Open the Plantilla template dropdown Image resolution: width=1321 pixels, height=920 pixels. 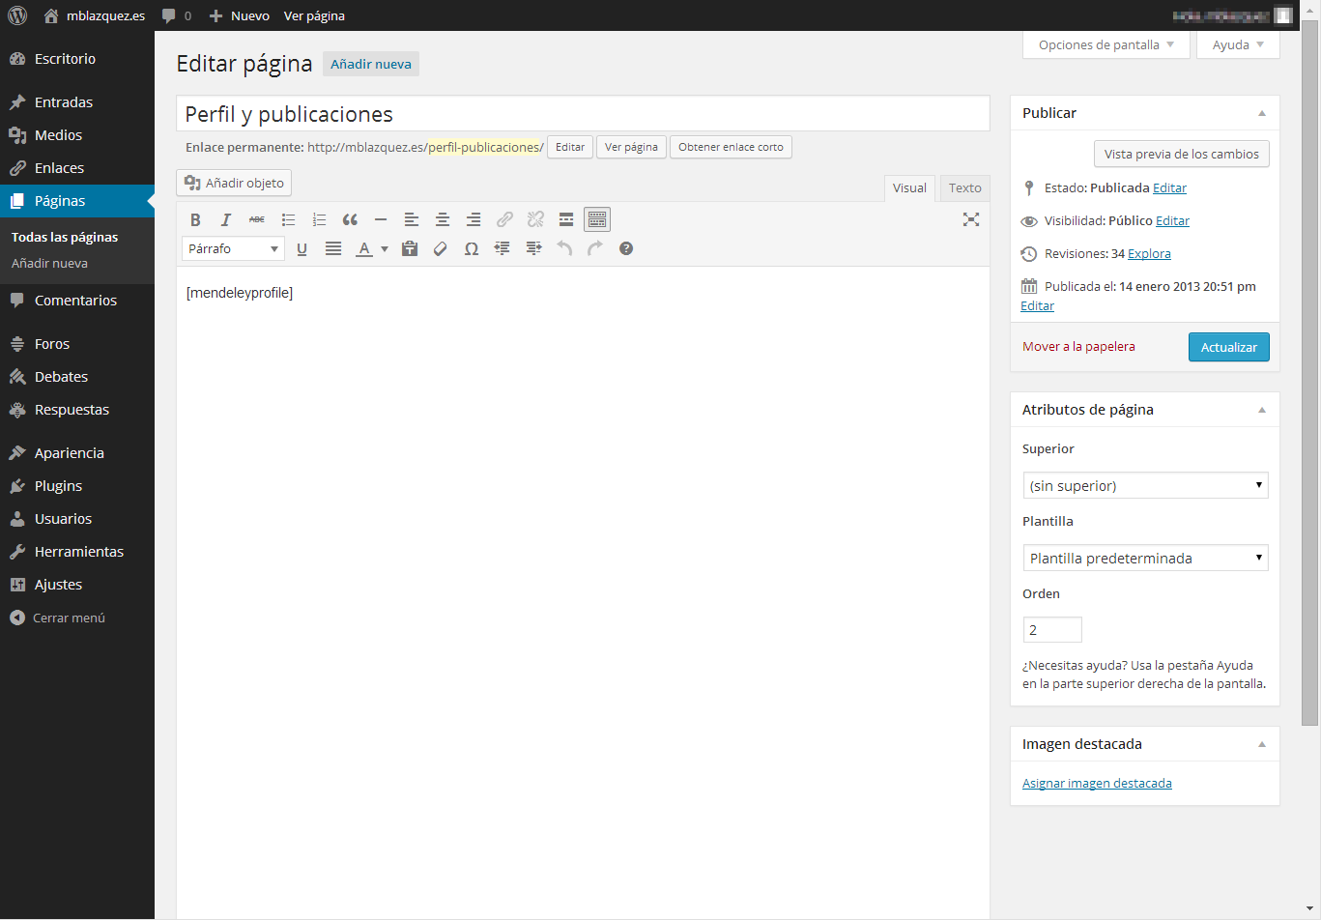click(x=1145, y=558)
